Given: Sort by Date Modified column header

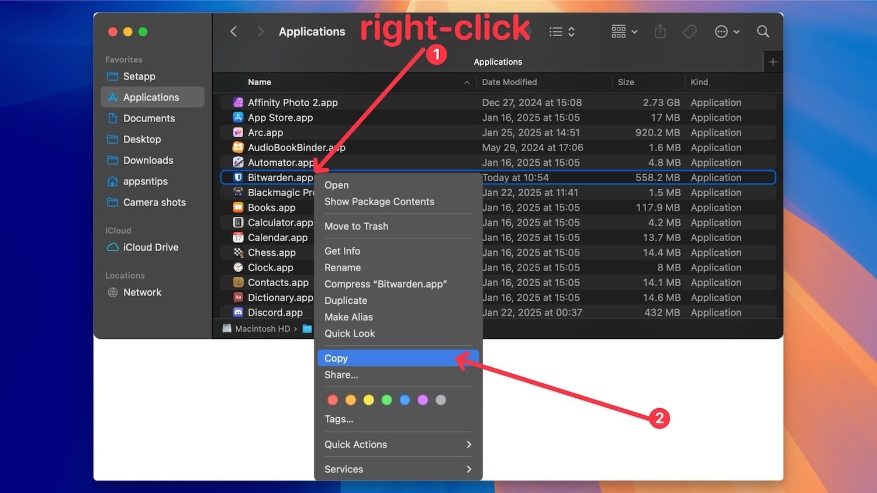Looking at the screenshot, I should click(509, 82).
